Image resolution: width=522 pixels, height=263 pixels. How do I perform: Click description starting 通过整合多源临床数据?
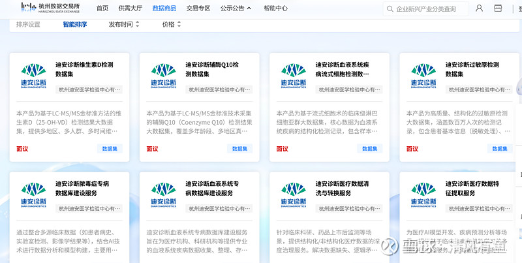pos(69,241)
